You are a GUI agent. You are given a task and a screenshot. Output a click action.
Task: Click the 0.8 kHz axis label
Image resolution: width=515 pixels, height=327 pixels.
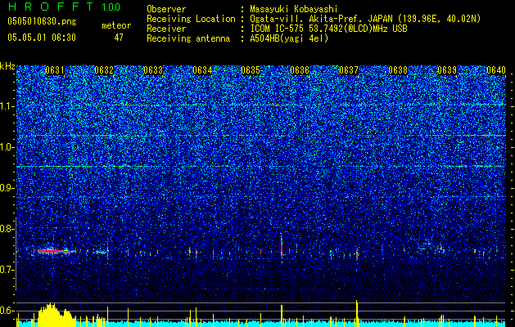[7, 229]
